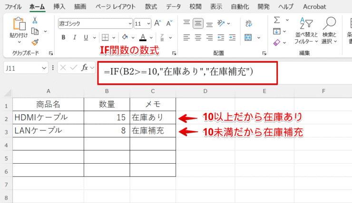The height and width of the screenshot is (203, 352).
Task: Change text orientation icon
Action: click(221, 23)
